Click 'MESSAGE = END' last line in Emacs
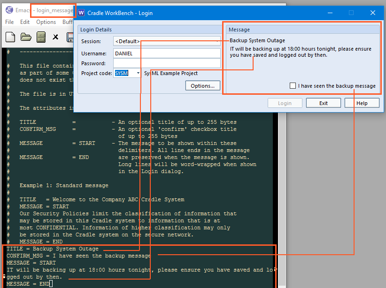 pos(28,284)
